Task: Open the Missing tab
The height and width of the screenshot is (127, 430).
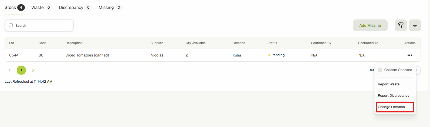Action: click(106, 8)
